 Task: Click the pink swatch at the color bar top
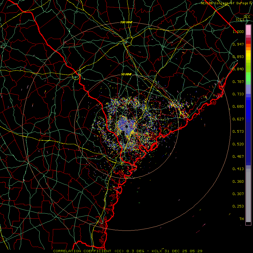point(248,30)
